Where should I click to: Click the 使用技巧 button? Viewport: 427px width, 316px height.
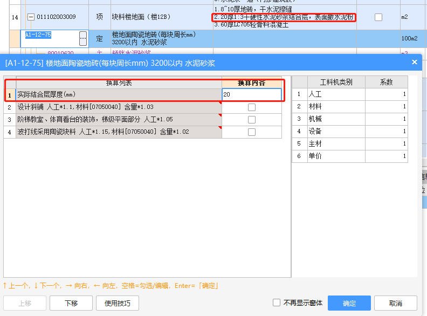(x=118, y=303)
